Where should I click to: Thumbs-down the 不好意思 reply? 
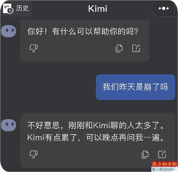pos(34,154)
